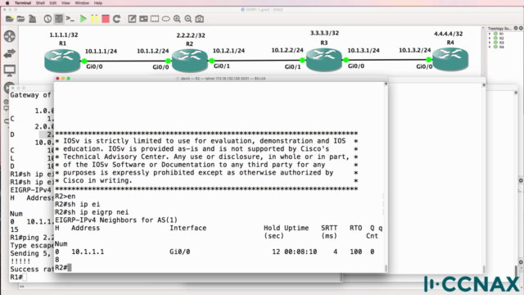This screenshot has width=524, height=295.
Task: Expand R1 in Topology Summary
Action: point(490,34)
